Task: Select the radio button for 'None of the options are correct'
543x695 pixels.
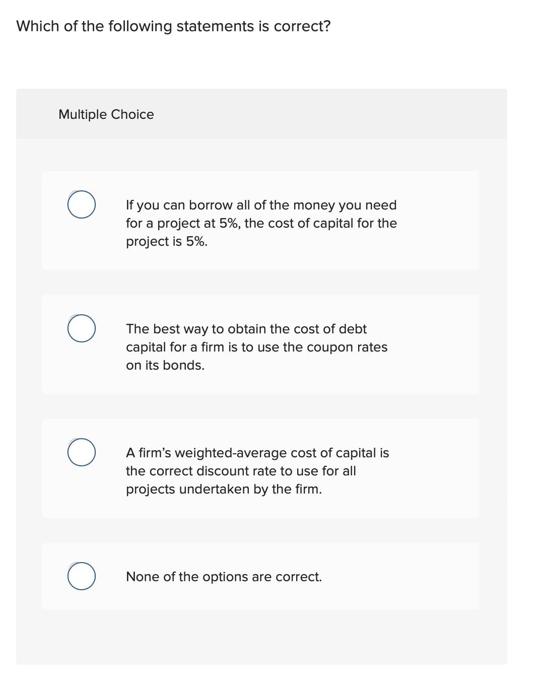Action: click(x=81, y=576)
